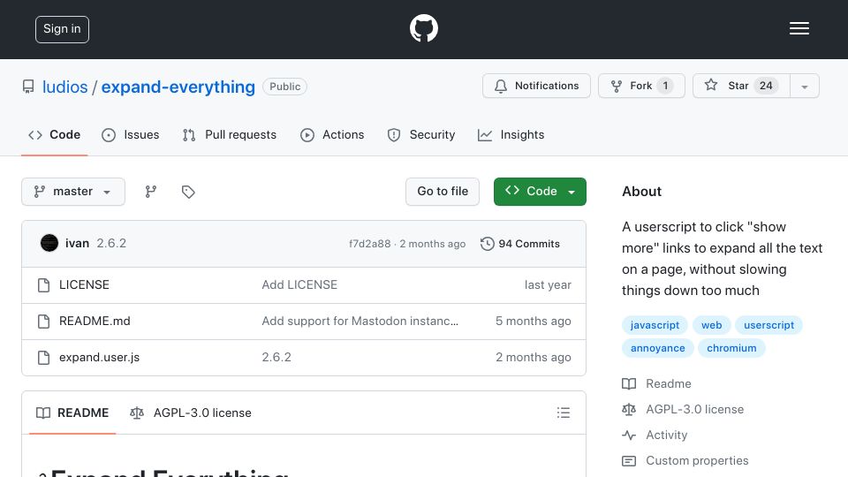Screen dimensions: 848x477
Task: Select the README tab in file viewer
Action: pos(72,413)
